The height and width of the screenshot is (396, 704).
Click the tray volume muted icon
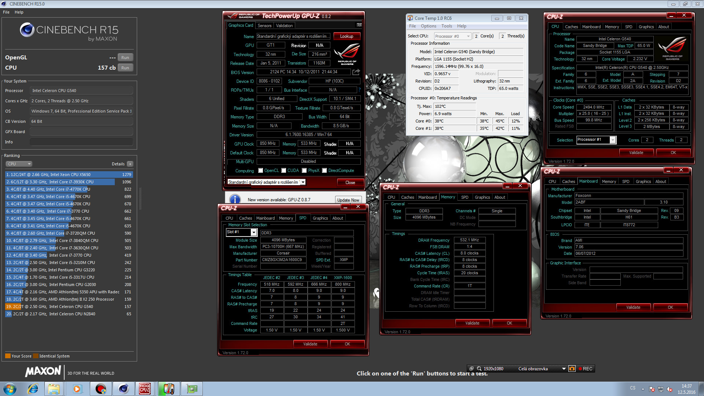click(x=670, y=389)
